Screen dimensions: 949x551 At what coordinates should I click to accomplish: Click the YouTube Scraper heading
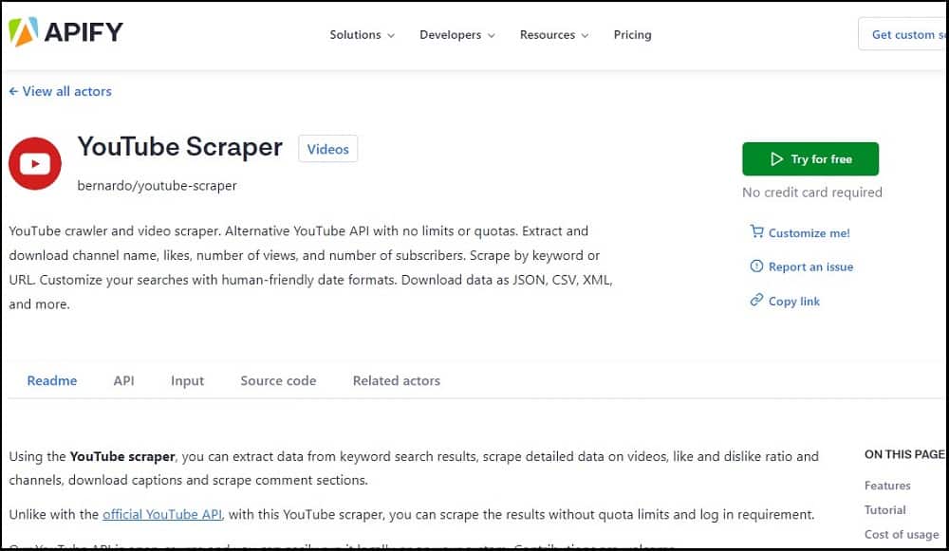click(x=179, y=147)
